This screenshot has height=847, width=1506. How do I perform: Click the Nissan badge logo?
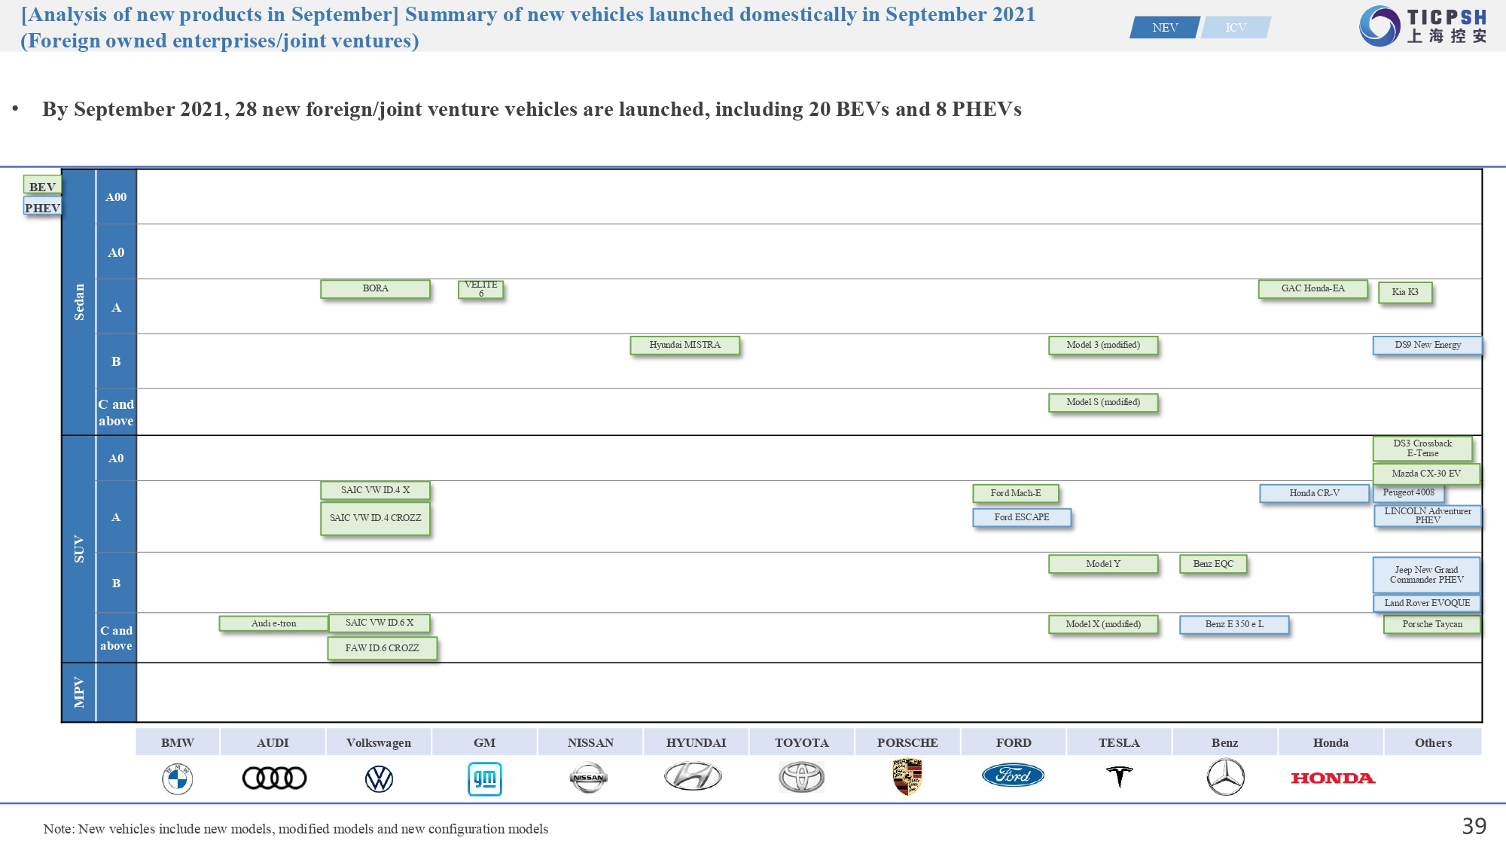pos(588,778)
